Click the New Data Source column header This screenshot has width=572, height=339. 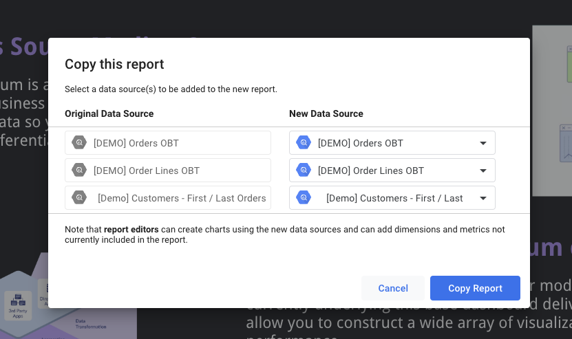(326, 113)
